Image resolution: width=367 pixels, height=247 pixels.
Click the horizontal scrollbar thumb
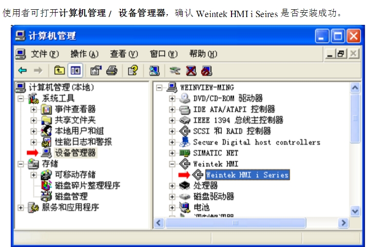(x=235, y=223)
